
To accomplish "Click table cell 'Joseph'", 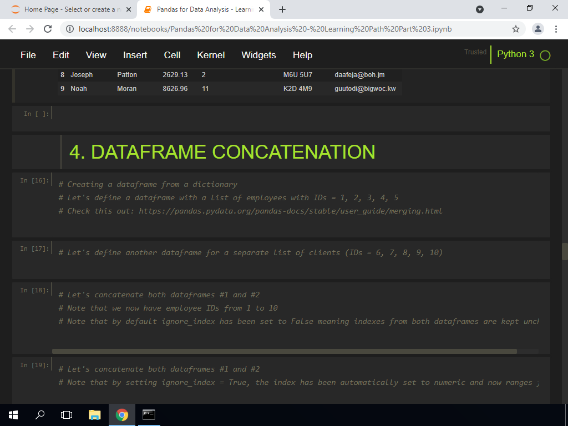I will (x=82, y=75).
